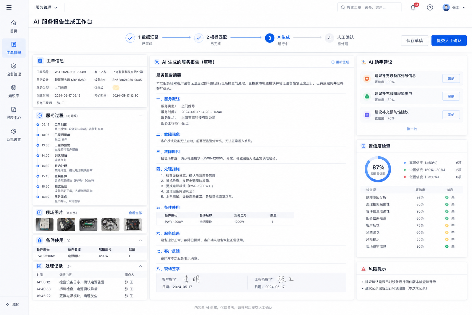Adopt suggestion 建议补充设备序列号信息
Image resolution: width=472 pixels, height=315 pixels.
451,79
